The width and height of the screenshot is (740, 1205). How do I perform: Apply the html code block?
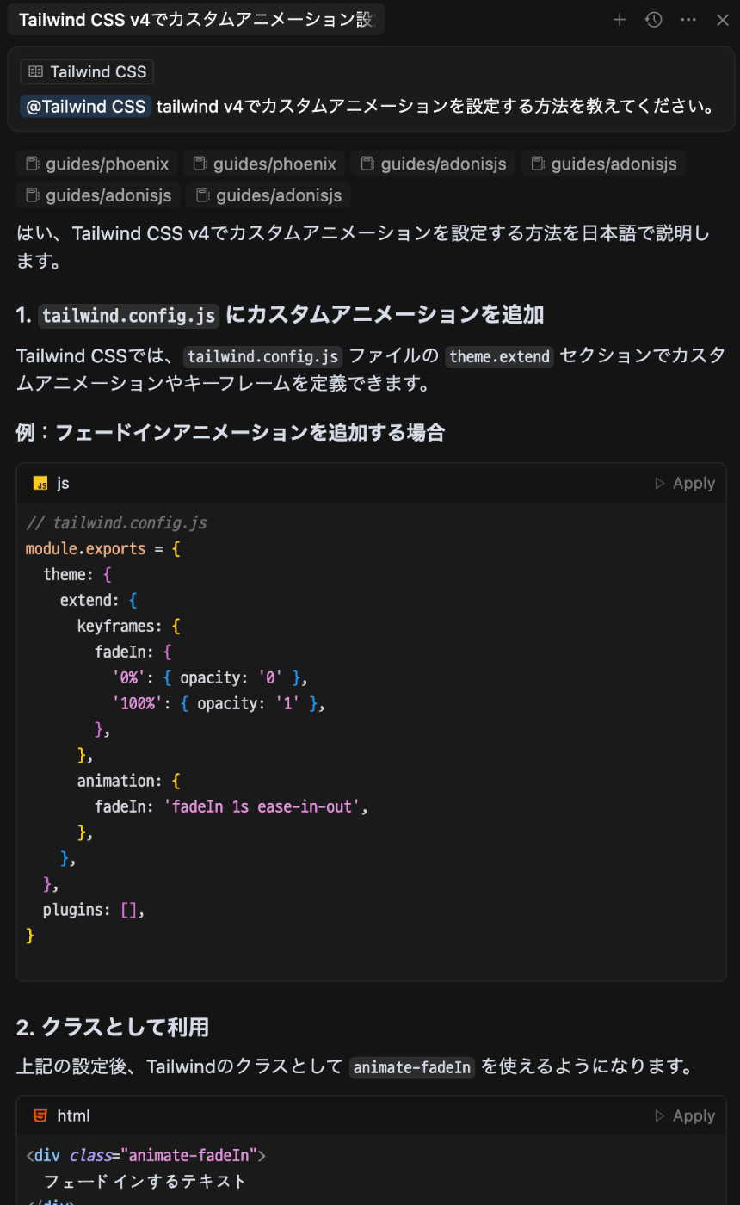[x=685, y=1115]
